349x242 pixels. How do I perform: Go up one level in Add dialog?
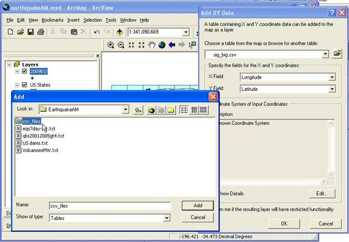138,110
